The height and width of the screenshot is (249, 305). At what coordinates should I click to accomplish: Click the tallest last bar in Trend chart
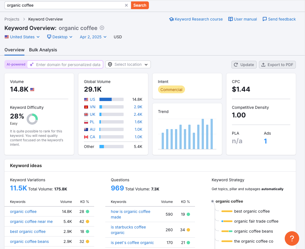212,134
